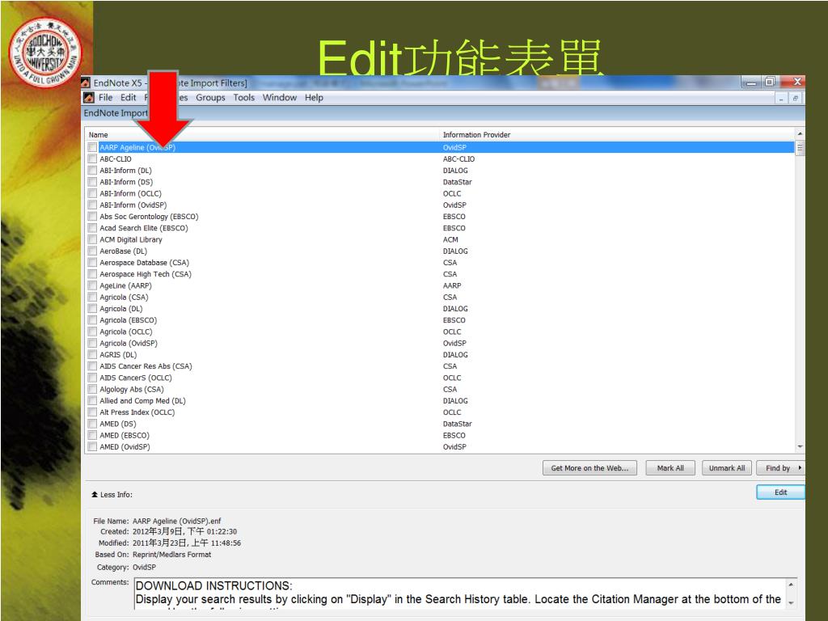The image size is (828, 621).
Task: Click the Get More on the Web button
Action: tap(589, 468)
